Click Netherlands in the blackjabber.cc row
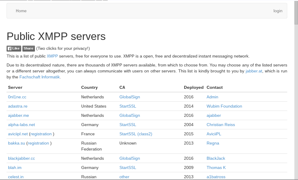 coord(93,158)
